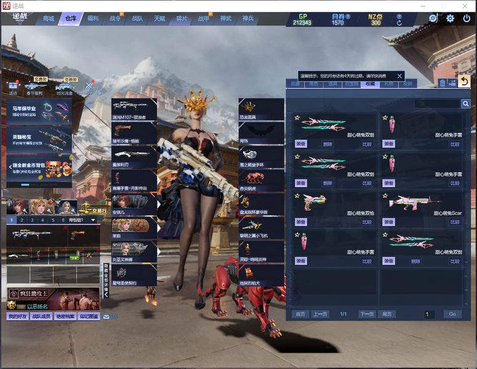This screenshot has width=477, height=369.
Task: Select the 雷之殿堂手环 bracelet slot
Action: [262, 157]
